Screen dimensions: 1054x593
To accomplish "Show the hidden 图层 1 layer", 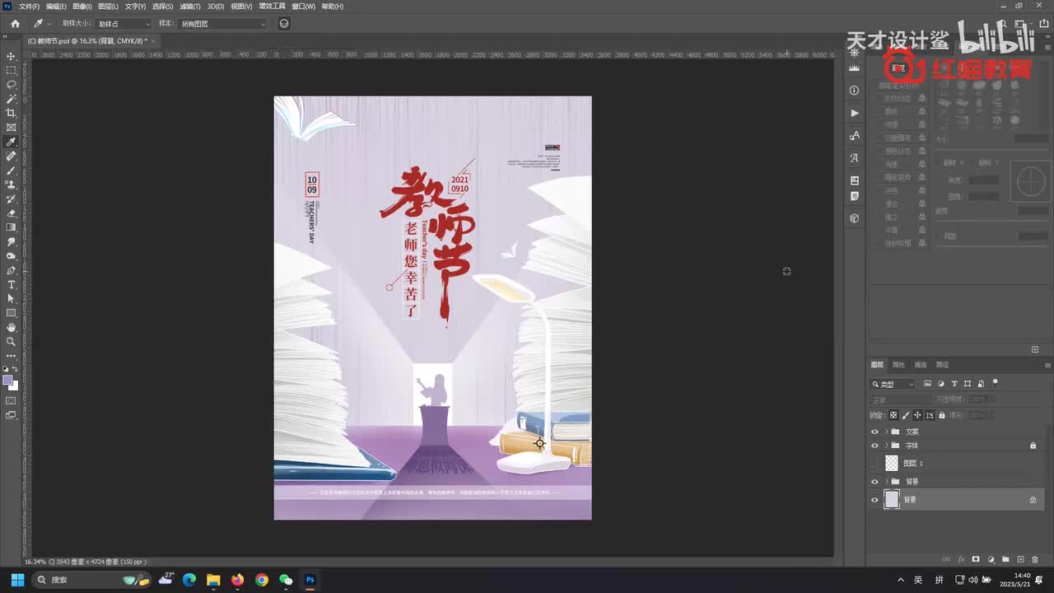I will click(x=874, y=464).
